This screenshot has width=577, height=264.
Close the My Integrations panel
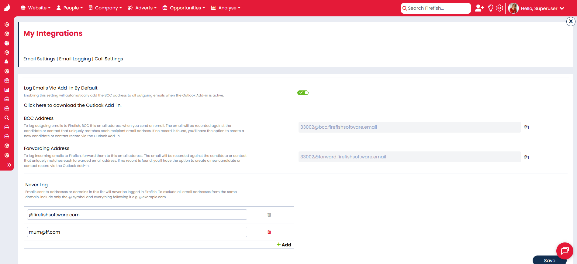pyautogui.click(x=571, y=21)
